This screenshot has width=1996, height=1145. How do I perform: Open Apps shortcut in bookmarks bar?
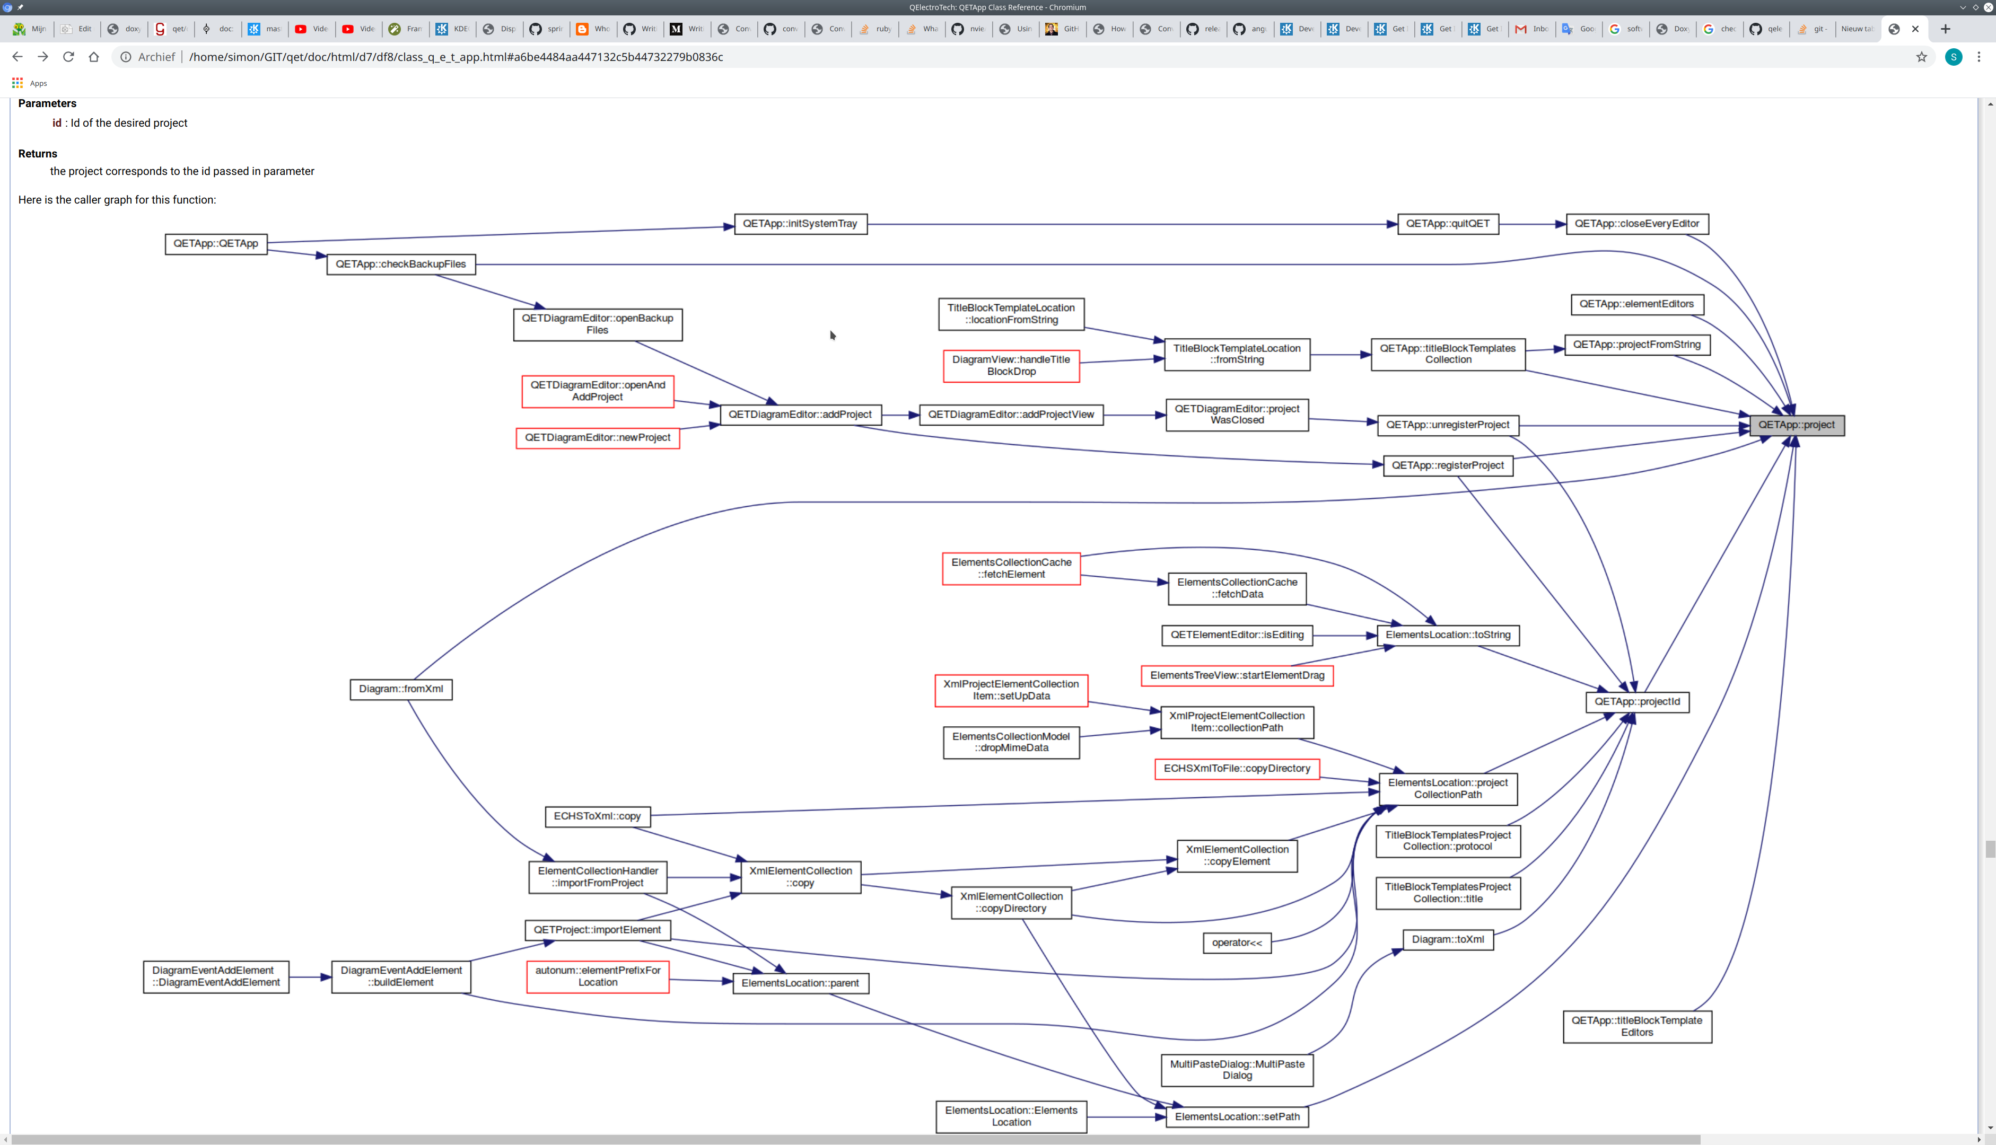[30, 83]
